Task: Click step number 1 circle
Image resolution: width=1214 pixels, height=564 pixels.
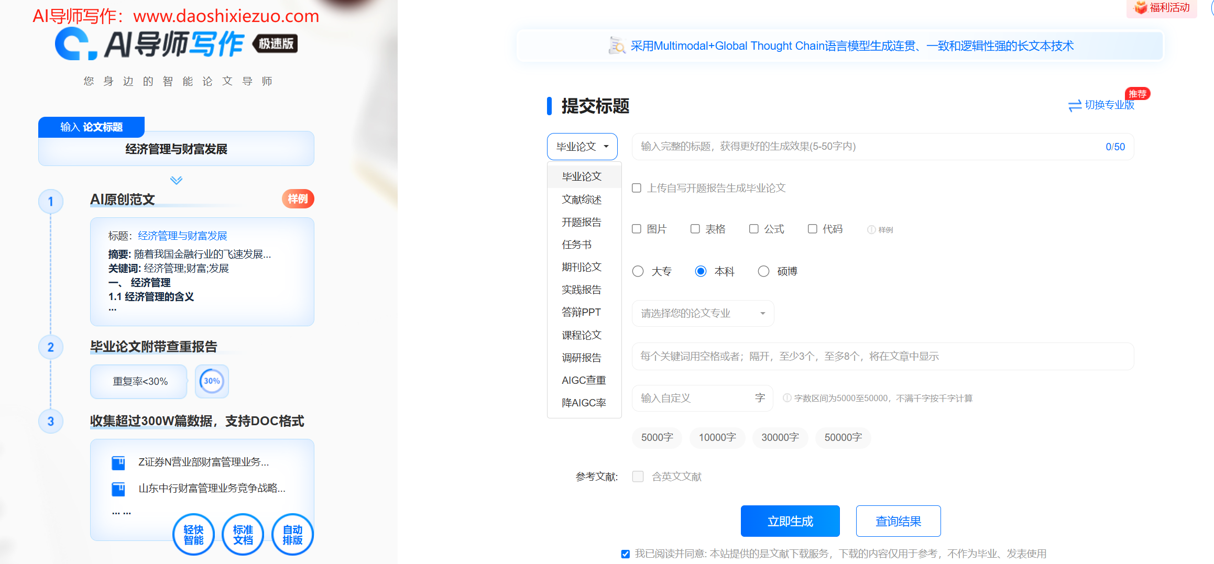Action: [x=51, y=202]
